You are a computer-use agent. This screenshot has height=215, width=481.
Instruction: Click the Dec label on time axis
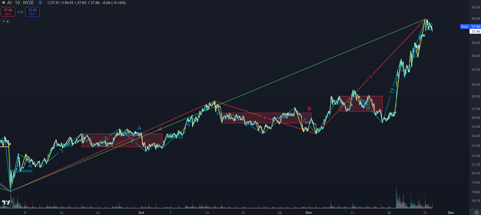click(x=451, y=212)
